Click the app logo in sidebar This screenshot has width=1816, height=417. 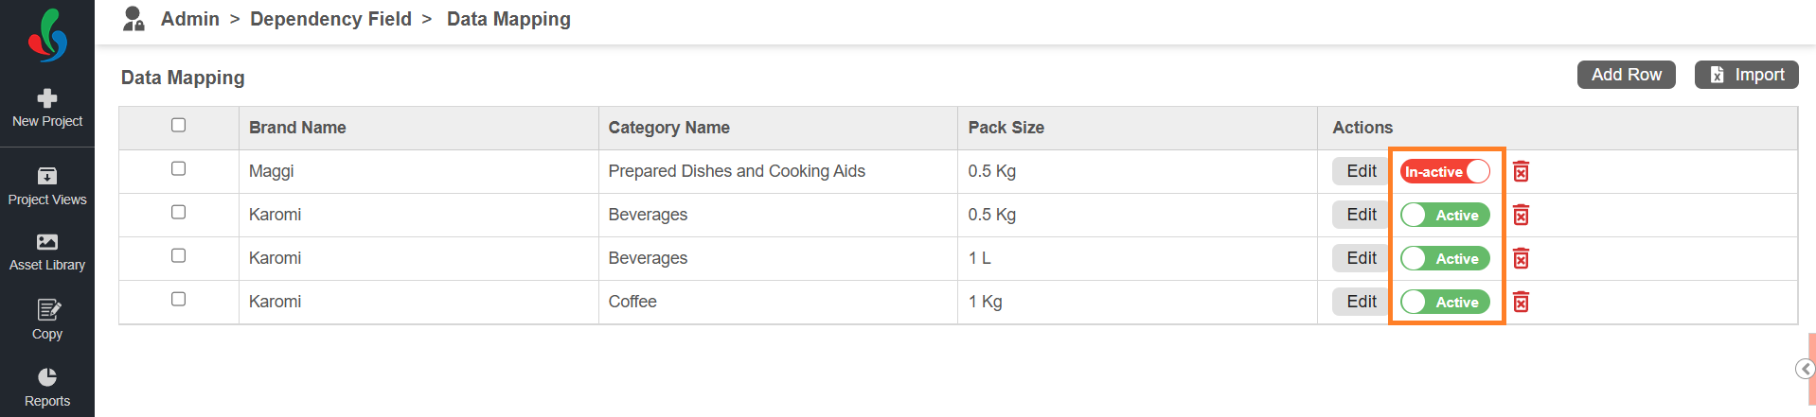[x=47, y=35]
